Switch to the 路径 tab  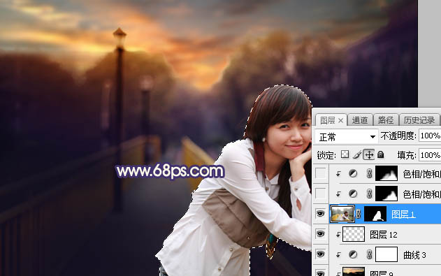coord(386,120)
